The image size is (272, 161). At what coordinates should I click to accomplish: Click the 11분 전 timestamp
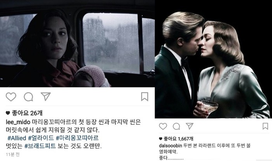(13, 154)
